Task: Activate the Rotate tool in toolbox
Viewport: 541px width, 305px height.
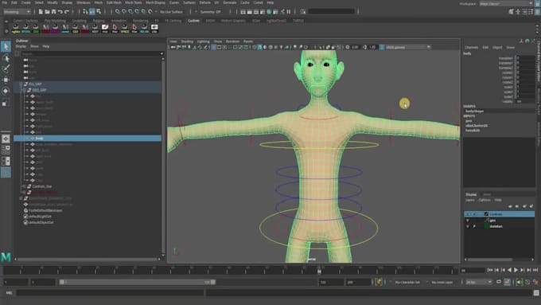Action: pos(6,91)
